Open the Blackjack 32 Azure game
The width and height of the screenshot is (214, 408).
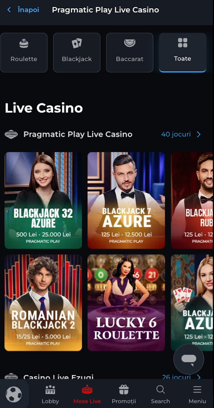point(43,200)
